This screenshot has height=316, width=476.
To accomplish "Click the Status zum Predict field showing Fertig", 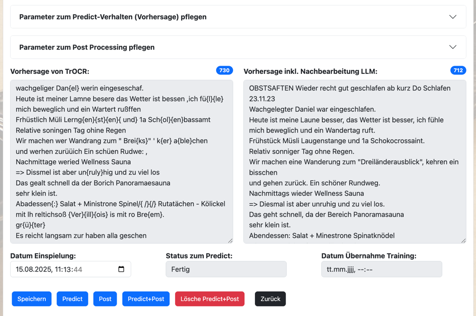I will tap(226, 269).
